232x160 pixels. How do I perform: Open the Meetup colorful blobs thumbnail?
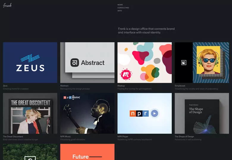pyautogui.click(x=145, y=62)
